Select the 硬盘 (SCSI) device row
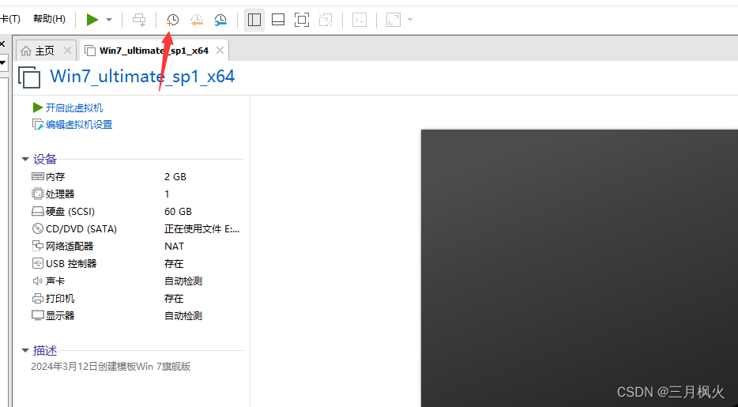Screen dimensions: 738x407 [137, 212]
